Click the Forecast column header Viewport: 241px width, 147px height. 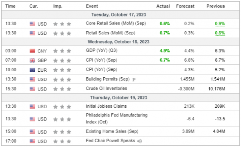tap(185, 6)
